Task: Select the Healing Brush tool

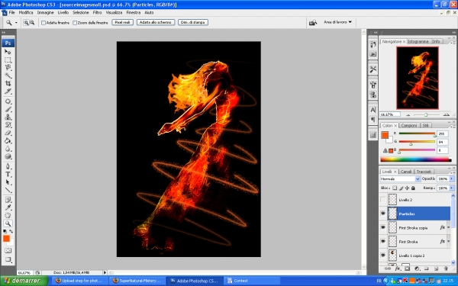Action: (x=8, y=101)
